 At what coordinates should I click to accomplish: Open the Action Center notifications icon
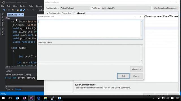(x=172, y=98)
